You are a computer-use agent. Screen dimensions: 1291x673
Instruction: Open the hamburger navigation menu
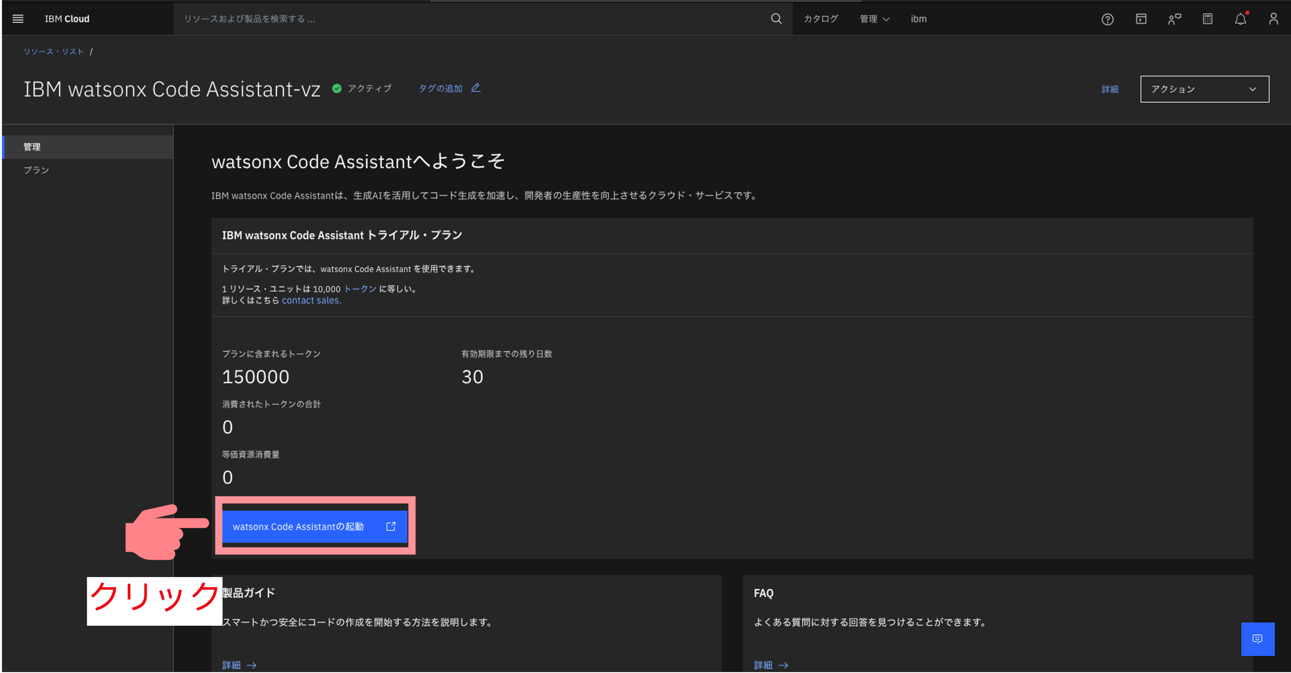point(18,19)
